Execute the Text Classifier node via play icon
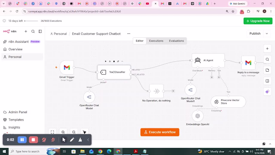The image size is (275, 155). pos(106,61)
